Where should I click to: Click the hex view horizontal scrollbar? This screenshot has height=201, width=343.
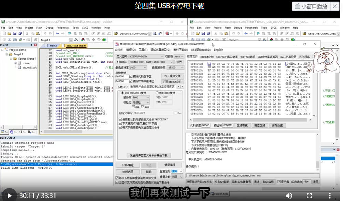(x=250, y=120)
